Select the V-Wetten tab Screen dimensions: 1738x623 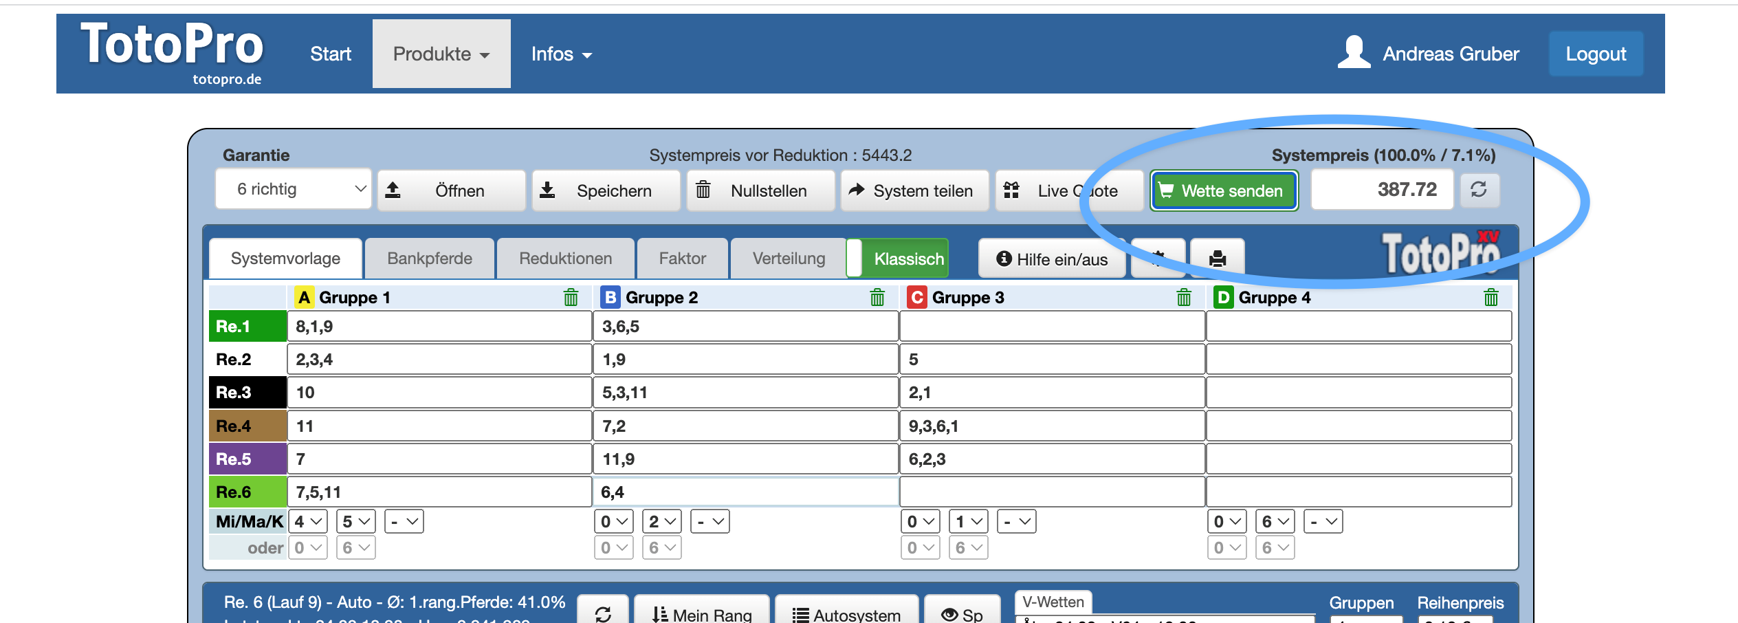[1053, 602]
